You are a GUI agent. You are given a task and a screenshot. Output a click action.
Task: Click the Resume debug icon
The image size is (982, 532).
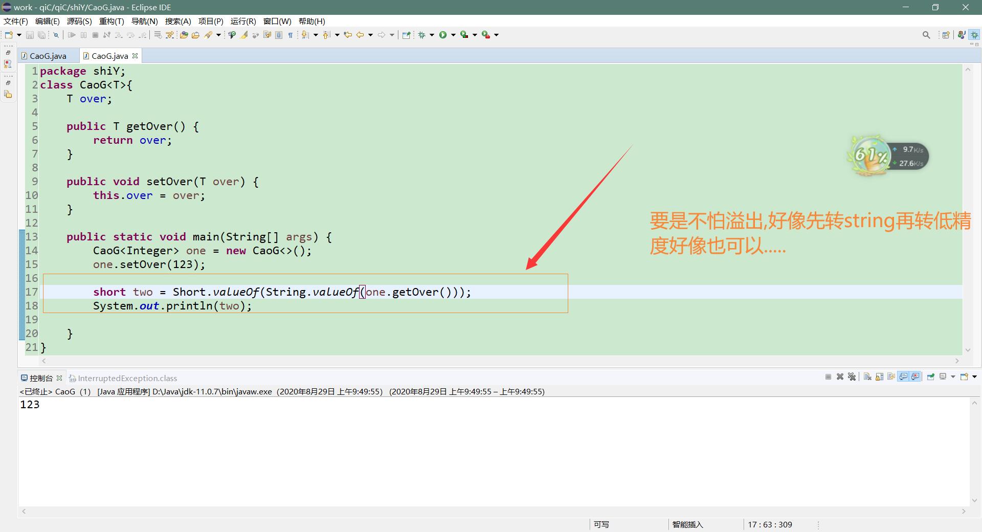click(72, 35)
